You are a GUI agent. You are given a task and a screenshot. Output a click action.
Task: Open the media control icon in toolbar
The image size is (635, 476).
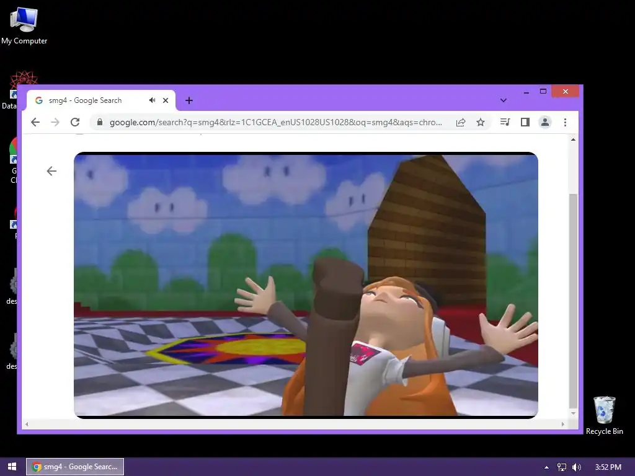pyautogui.click(x=505, y=122)
